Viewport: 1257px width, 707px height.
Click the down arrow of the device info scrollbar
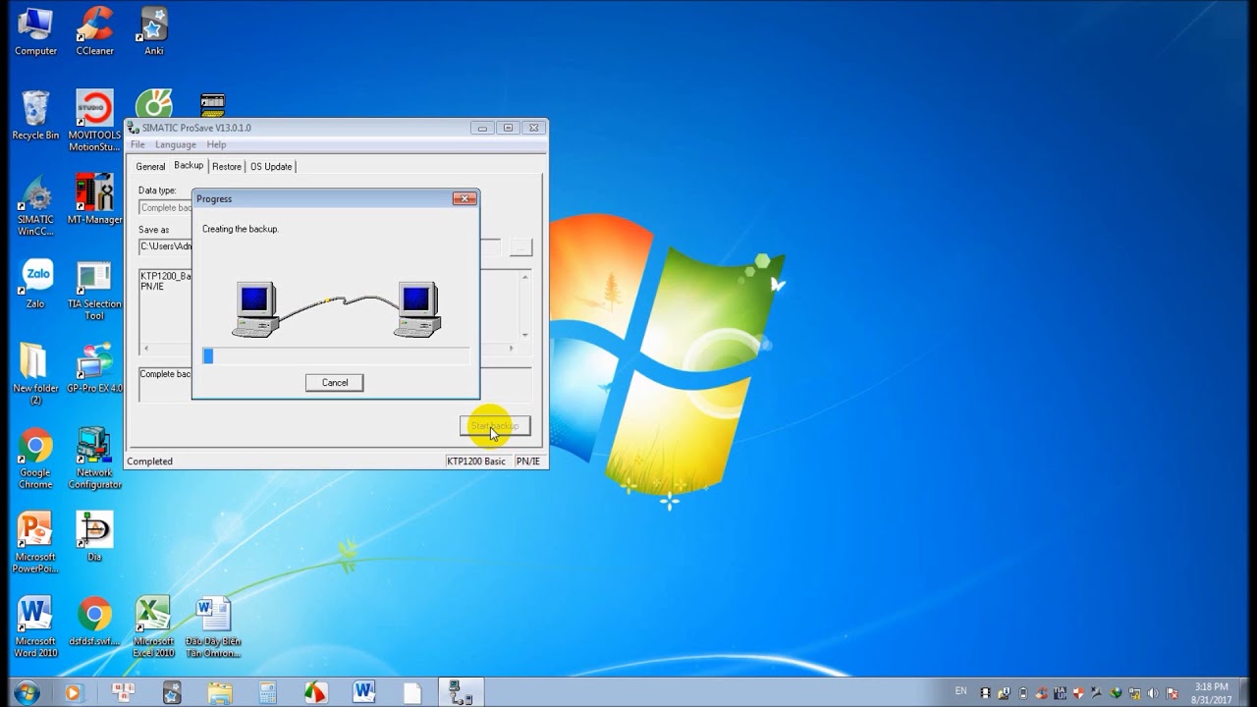click(x=525, y=335)
